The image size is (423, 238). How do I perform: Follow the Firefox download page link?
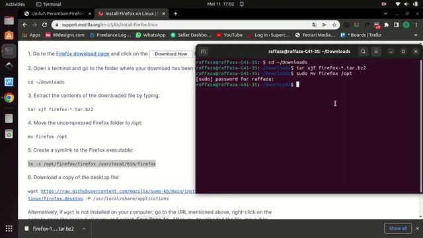(83, 54)
